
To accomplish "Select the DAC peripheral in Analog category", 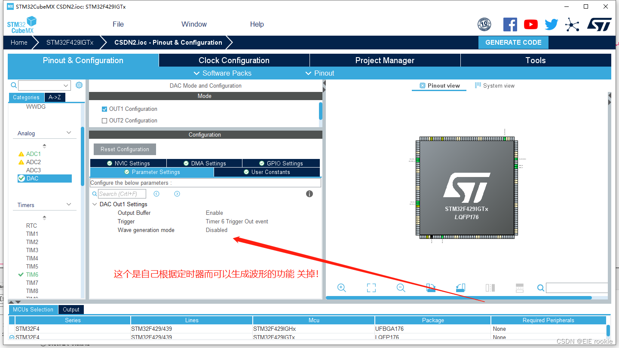I will point(44,178).
